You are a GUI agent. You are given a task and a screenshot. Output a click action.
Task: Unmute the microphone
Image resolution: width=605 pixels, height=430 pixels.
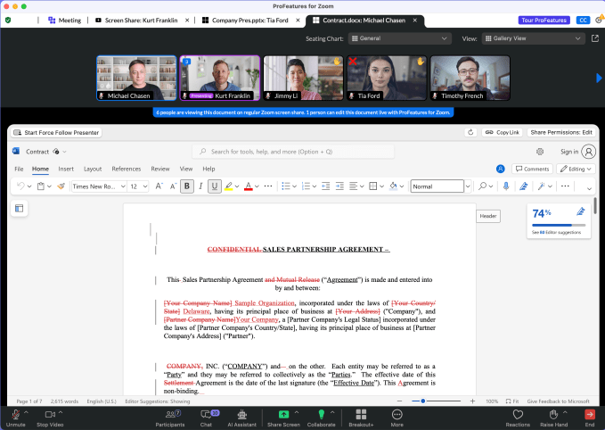pyautogui.click(x=15, y=414)
